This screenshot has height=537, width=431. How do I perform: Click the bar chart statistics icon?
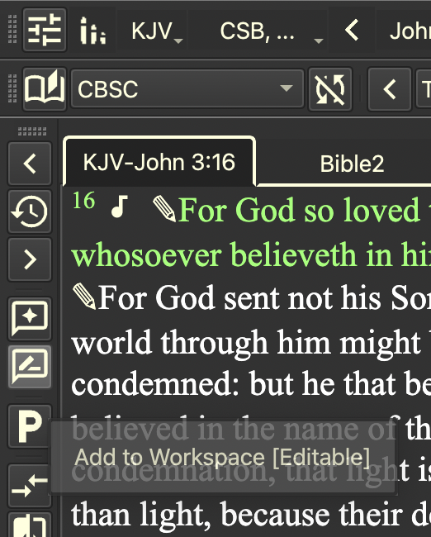point(92,31)
